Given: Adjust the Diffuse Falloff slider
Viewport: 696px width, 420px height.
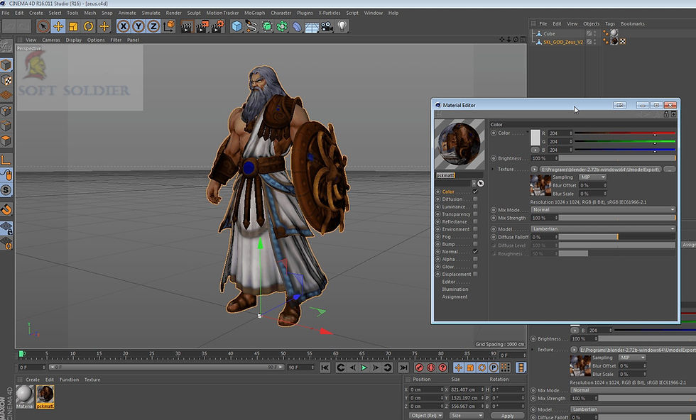Looking at the screenshot, I should tap(617, 237).
